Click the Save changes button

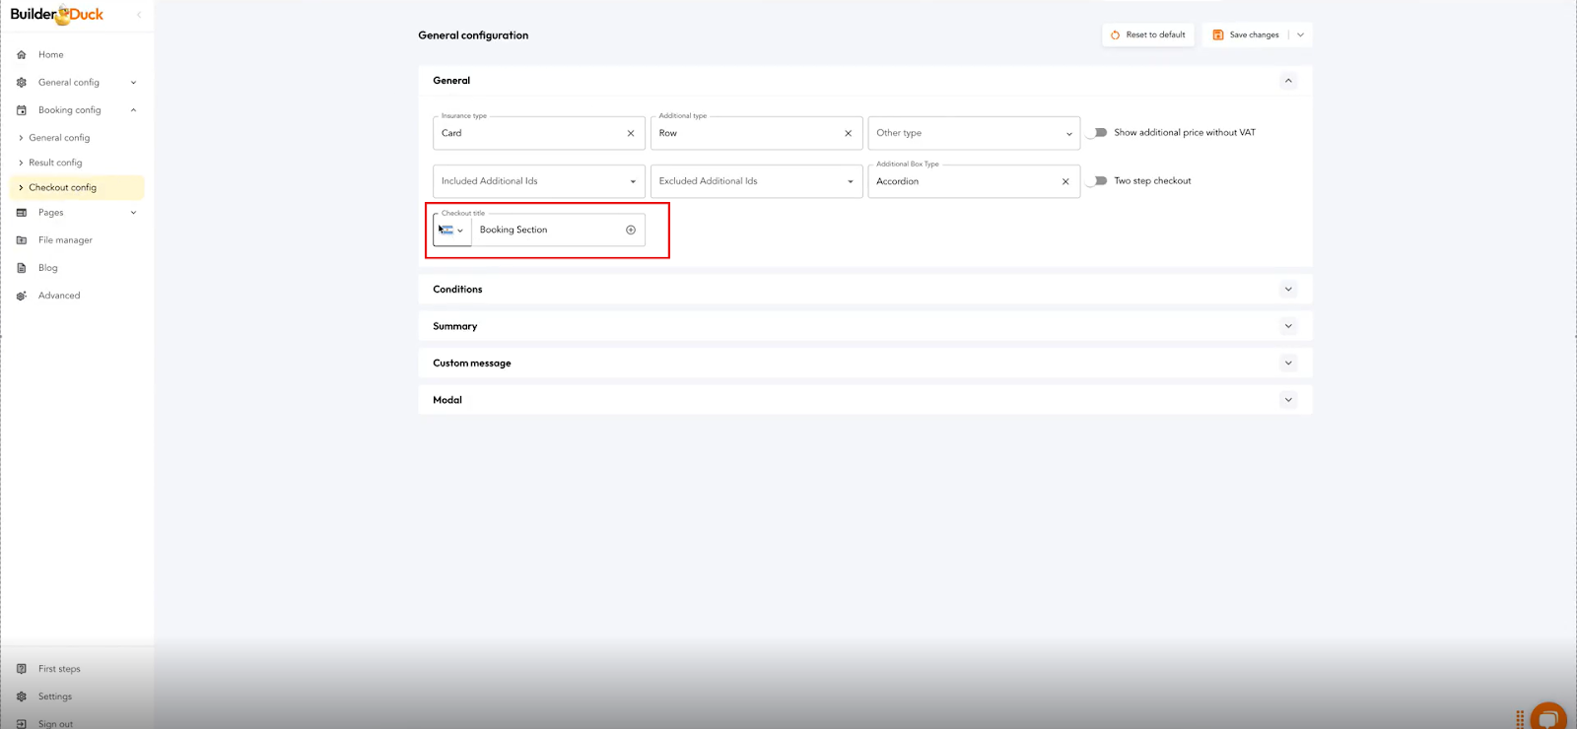pyautogui.click(x=1246, y=34)
